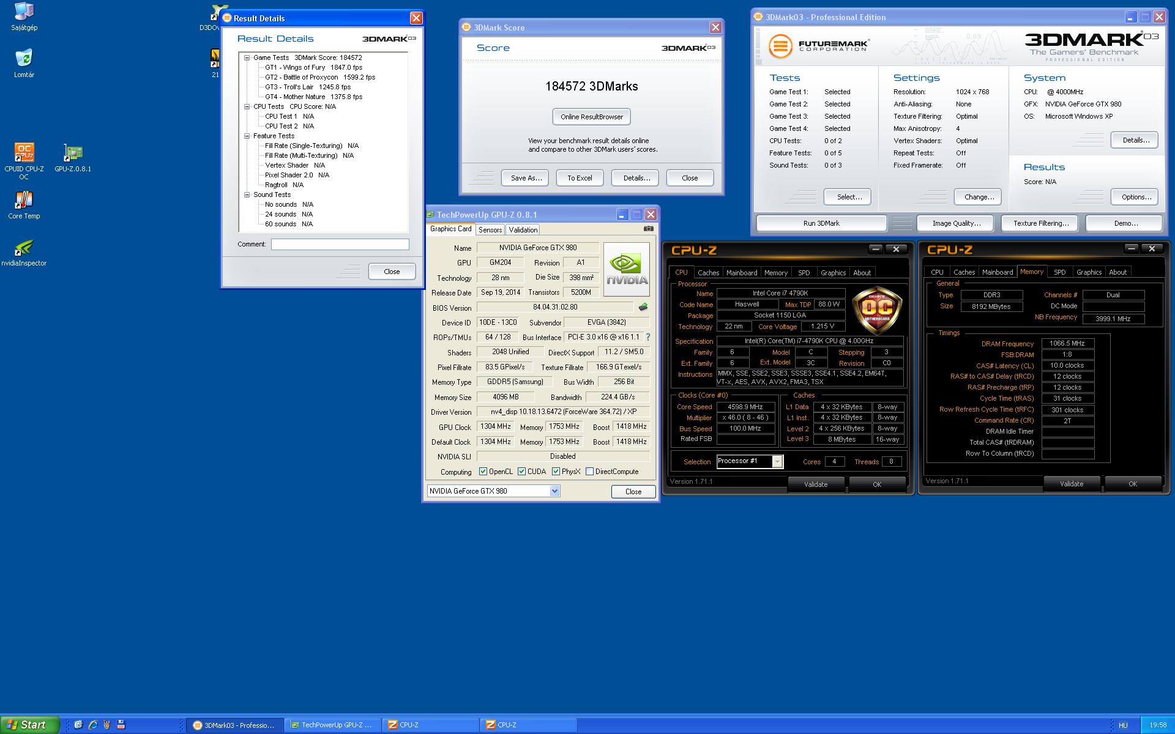The image size is (1175, 734).
Task: Click the Online ResultBrowser button
Action: tap(591, 117)
